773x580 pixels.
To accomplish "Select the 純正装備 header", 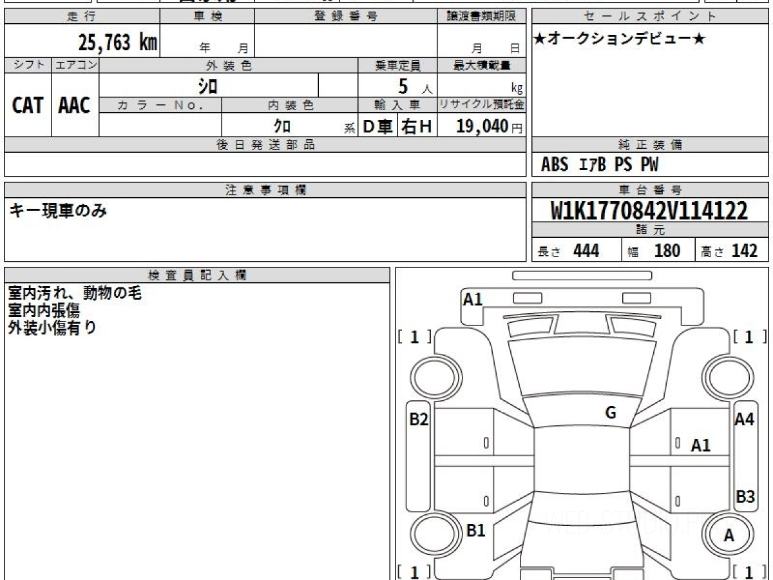I will (x=651, y=145).
